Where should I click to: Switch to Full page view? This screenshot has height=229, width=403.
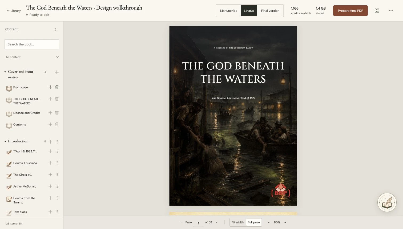pyautogui.click(x=254, y=222)
